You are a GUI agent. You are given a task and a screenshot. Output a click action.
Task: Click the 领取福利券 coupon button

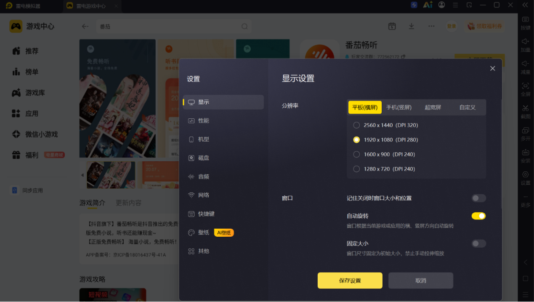tap(485, 26)
